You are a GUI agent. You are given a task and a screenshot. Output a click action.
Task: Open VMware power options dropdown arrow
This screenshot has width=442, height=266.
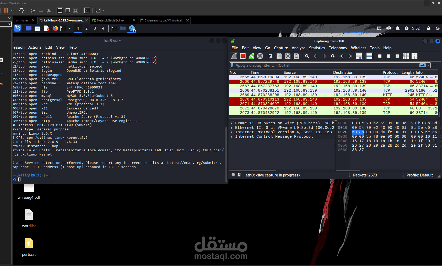(12, 10)
